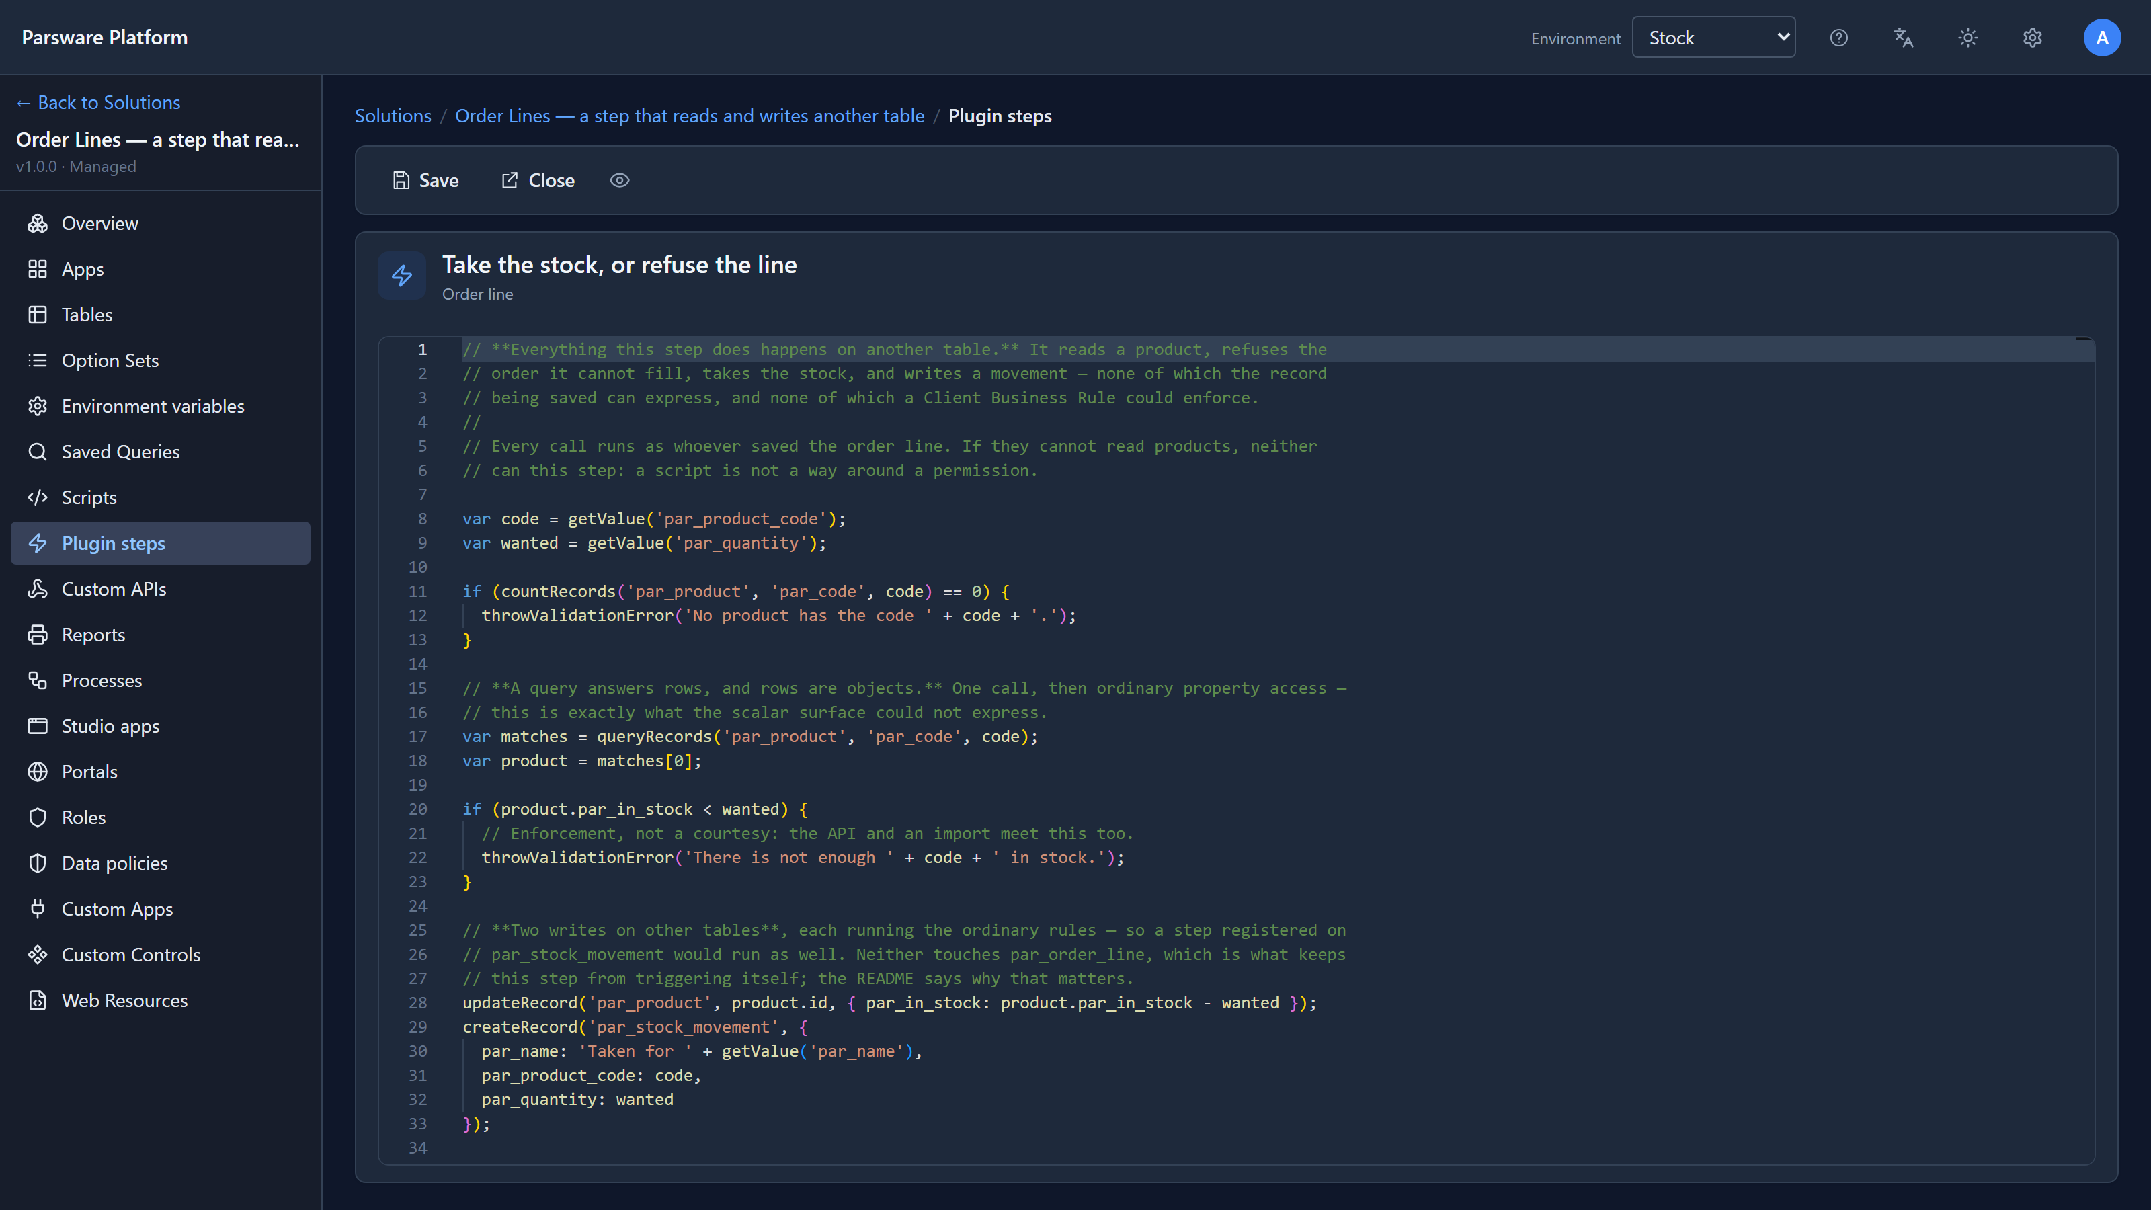Image resolution: width=2151 pixels, height=1210 pixels.
Task: Click the 'v1.0.0 · Managed' version text
Action: (x=76, y=166)
